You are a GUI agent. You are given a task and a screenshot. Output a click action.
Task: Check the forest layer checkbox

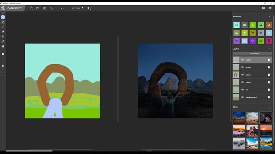coord(269,82)
